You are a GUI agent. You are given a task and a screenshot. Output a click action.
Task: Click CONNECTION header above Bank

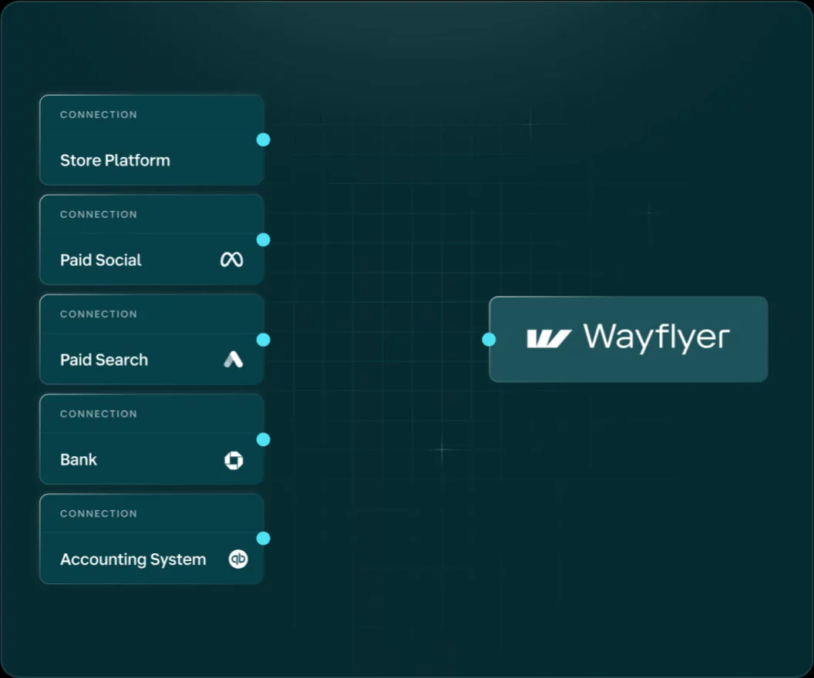click(x=99, y=414)
